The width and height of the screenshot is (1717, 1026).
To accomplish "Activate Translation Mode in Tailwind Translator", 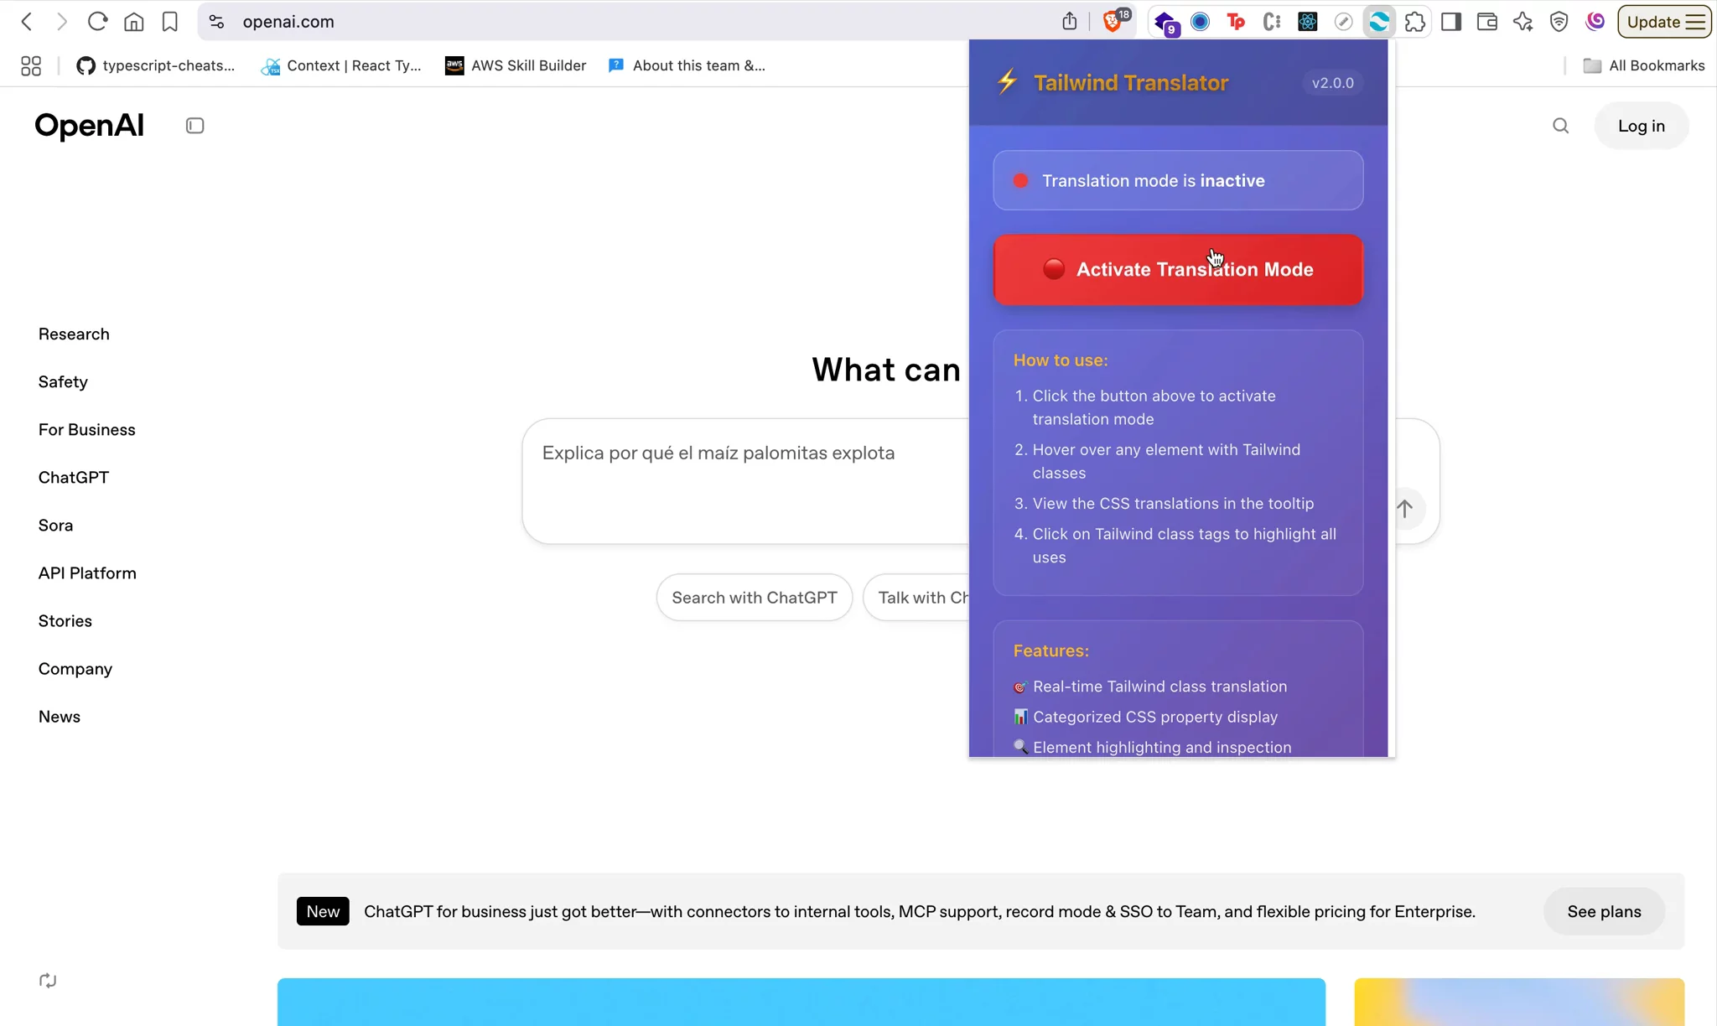I will pos(1178,270).
